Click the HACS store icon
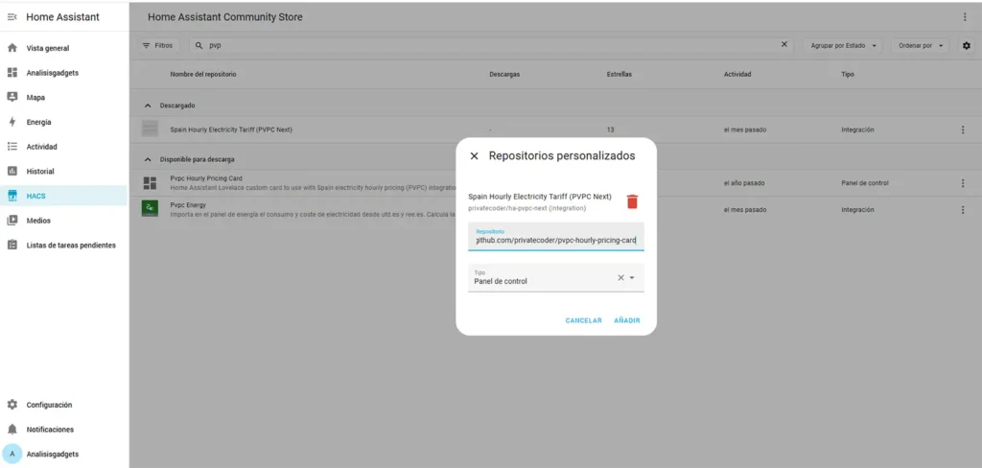The width and height of the screenshot is (982, 468). pos(12,196)
